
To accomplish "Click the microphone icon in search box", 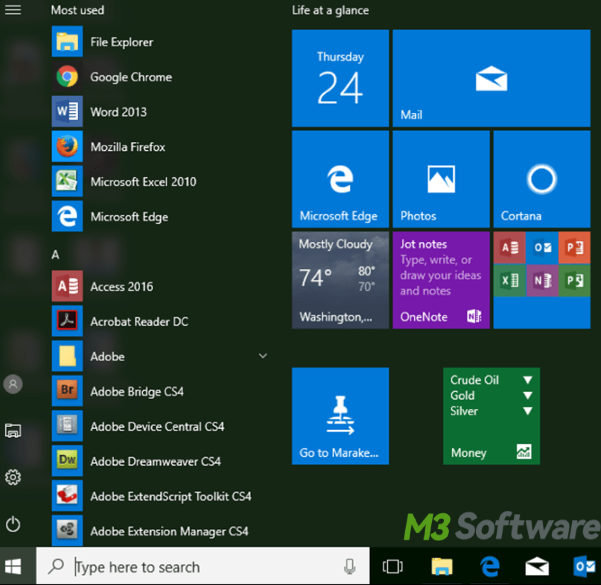I will 350,566.
